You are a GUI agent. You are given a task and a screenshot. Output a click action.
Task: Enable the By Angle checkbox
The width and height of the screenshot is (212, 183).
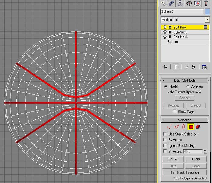tap(165, 151)
